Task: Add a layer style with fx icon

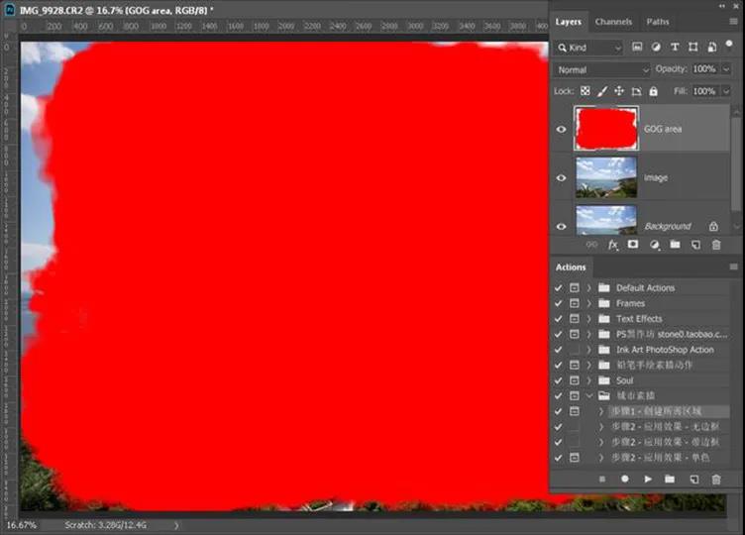Action: (613, 245)
